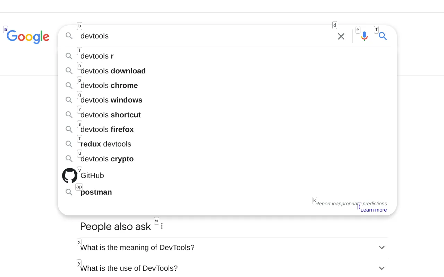Viewport: 444px width, 277px height.
Task: Click the blue search magnifier button
Action: click(383, 36)
